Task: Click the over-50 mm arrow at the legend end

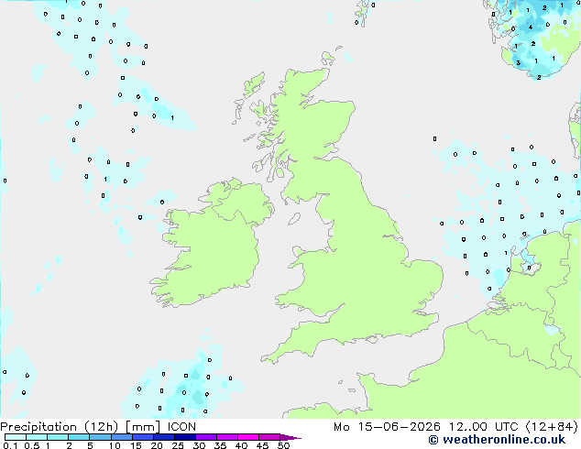Action: [290, 438]
